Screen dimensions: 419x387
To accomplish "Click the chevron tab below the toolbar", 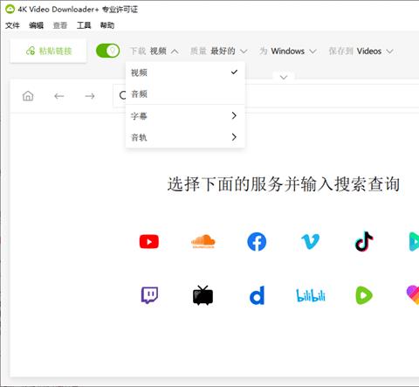I will (x=284, y=77).
